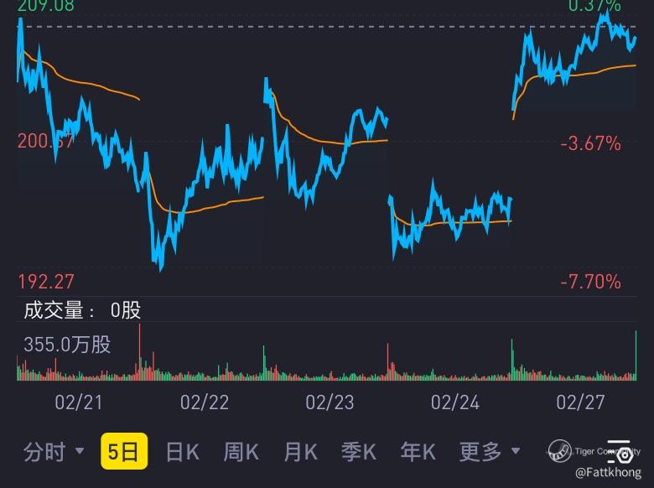Open the 更多 options menu
Image resolution: width=654 pixels, height=488 pixels.
pos(480,452)
